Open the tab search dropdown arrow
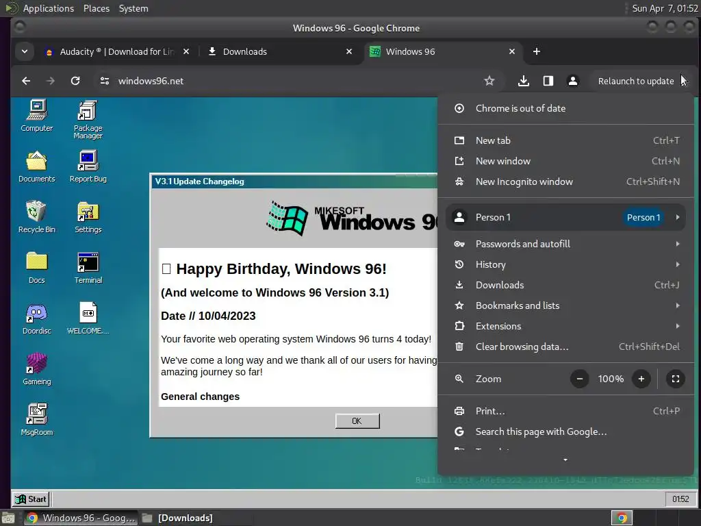 [x=25, y=51]
